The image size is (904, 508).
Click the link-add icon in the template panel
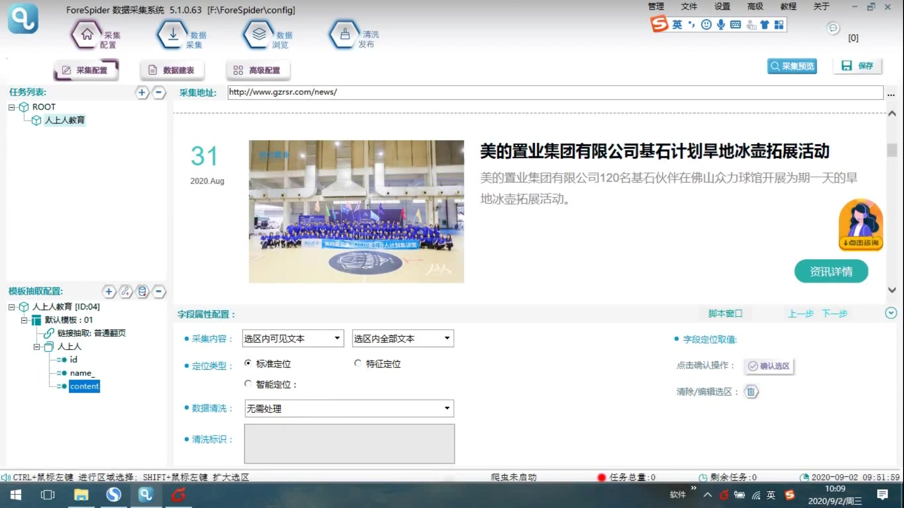[125, 292]
